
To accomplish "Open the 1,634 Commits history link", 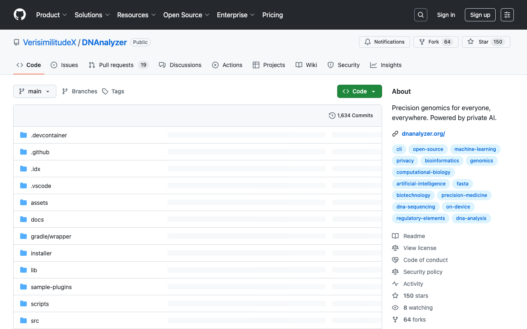I will tap(351, 116).
